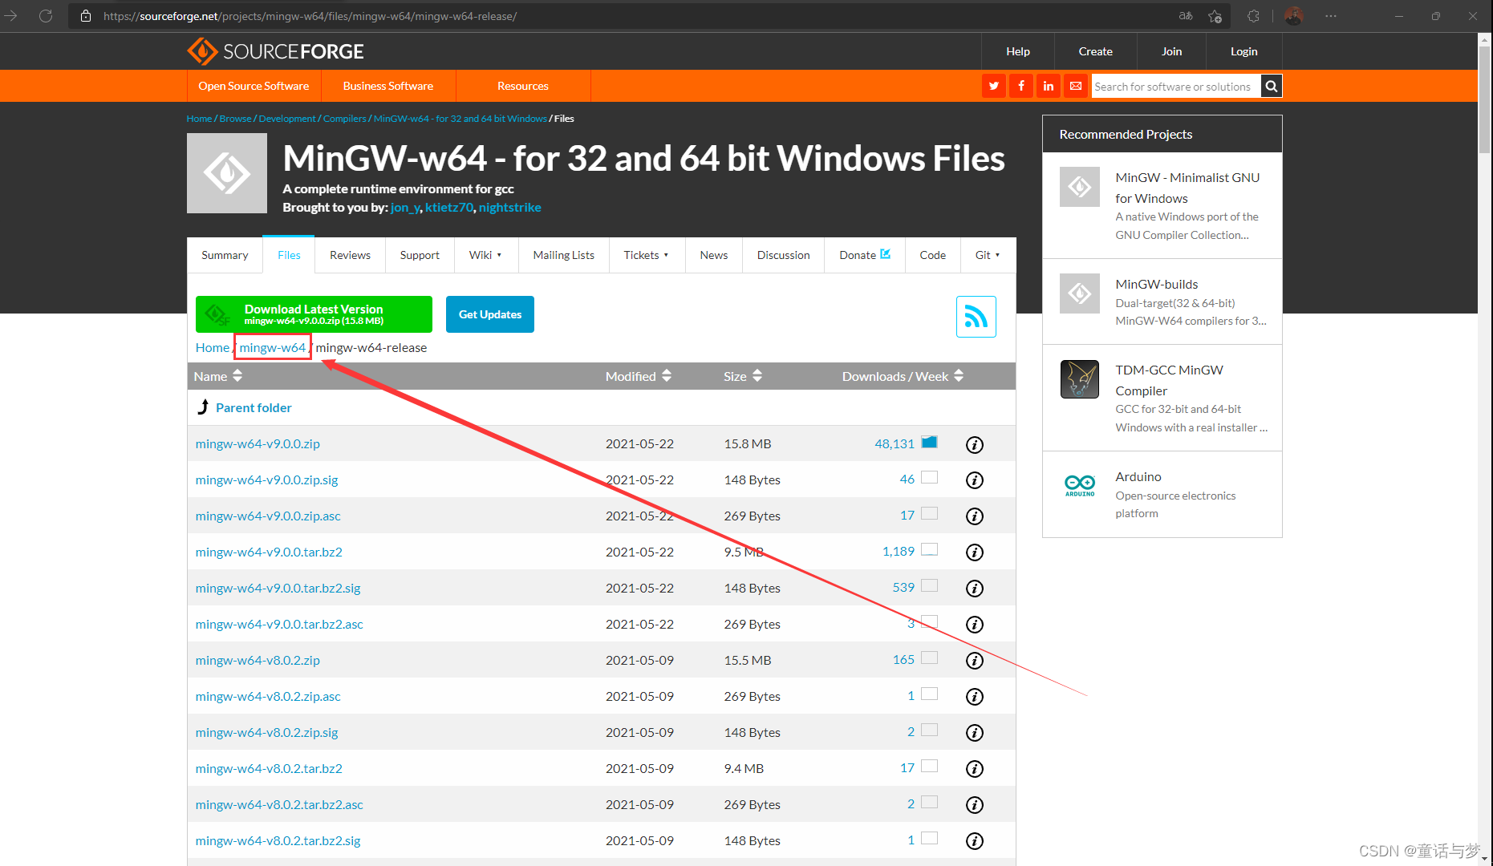Sort files by Name column
This screenshot has width=1493, height=866.
pyautogui.click(x=217, y=376)
